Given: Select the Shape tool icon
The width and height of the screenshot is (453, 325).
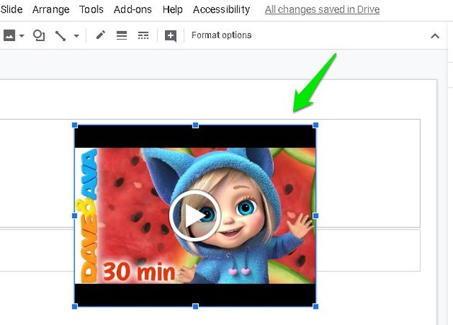Looking at the screenshot, I should [39, 35].
